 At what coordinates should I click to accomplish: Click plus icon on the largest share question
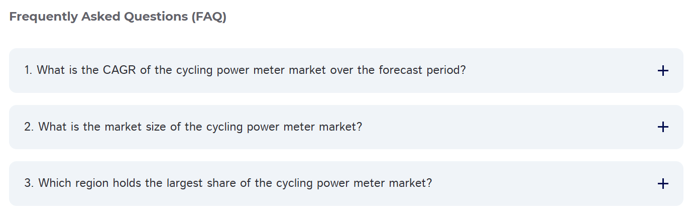[663, 184]
